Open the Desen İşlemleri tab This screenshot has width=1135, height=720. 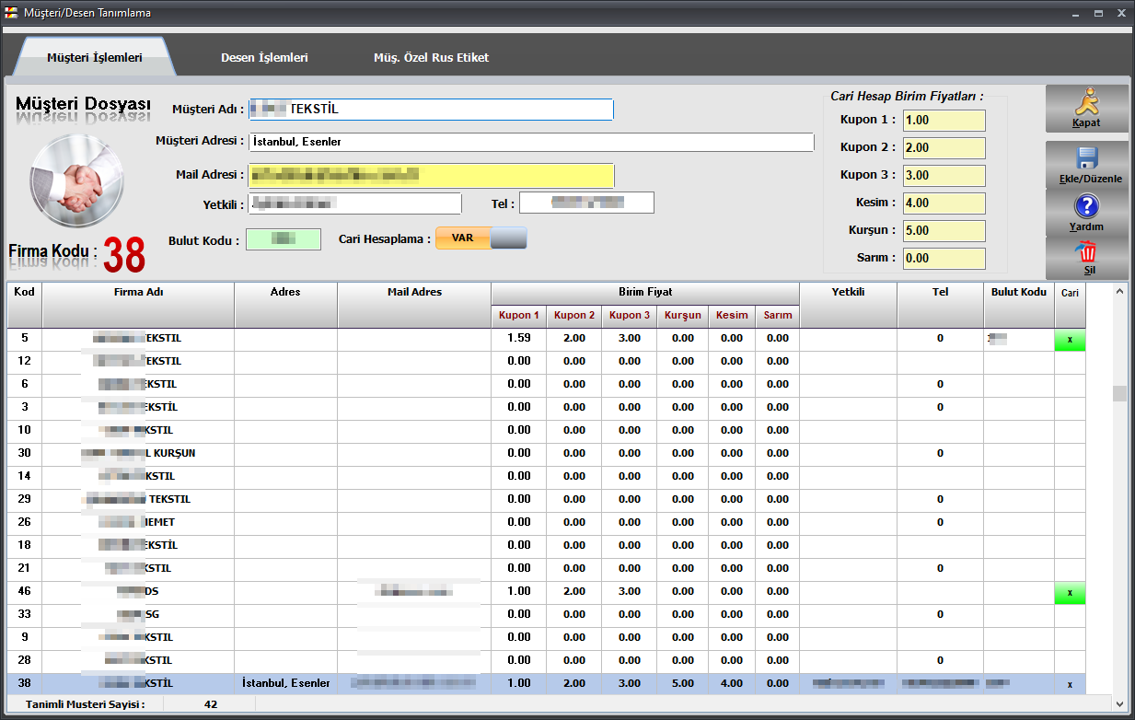coord(264,57)
